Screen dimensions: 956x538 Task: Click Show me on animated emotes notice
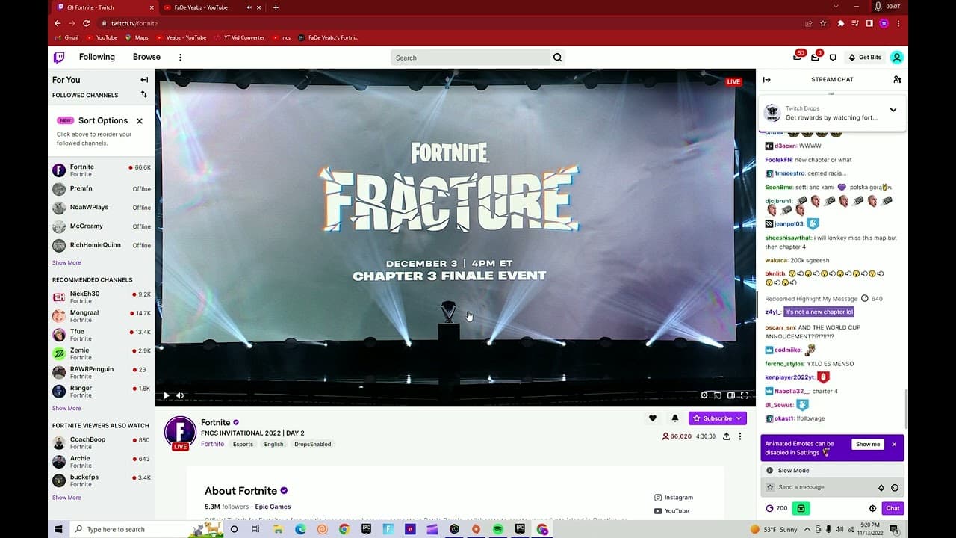868,444
